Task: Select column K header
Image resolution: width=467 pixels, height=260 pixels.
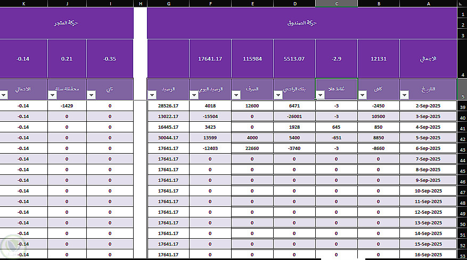Action: pyautogui.click(x=23, y=4)
